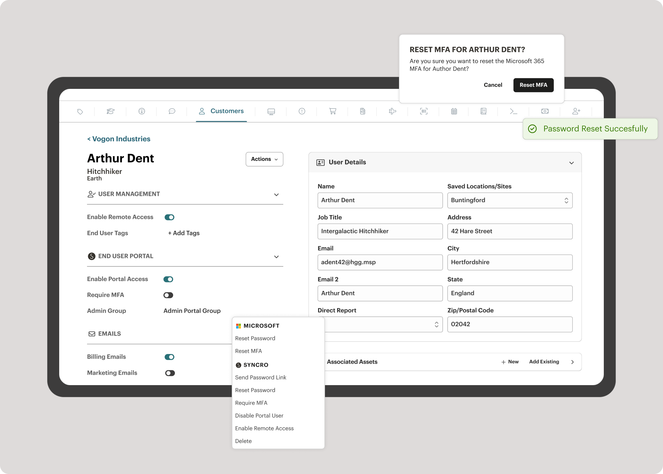Enable the Marketing Emails toggle
This screenshot has height=474, width=663.
(x=170, y=373)
